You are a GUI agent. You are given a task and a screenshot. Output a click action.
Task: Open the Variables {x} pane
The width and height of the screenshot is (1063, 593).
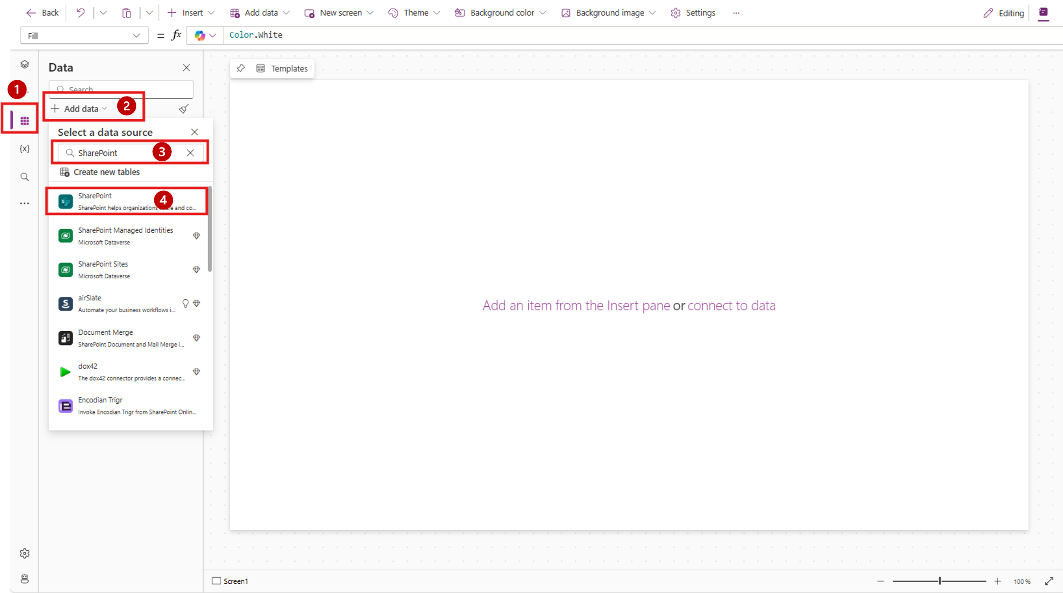coord(24,149)
